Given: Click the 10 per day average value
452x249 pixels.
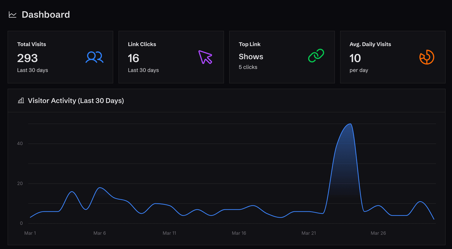Looking at the screenshot, I should coord(355,58).
